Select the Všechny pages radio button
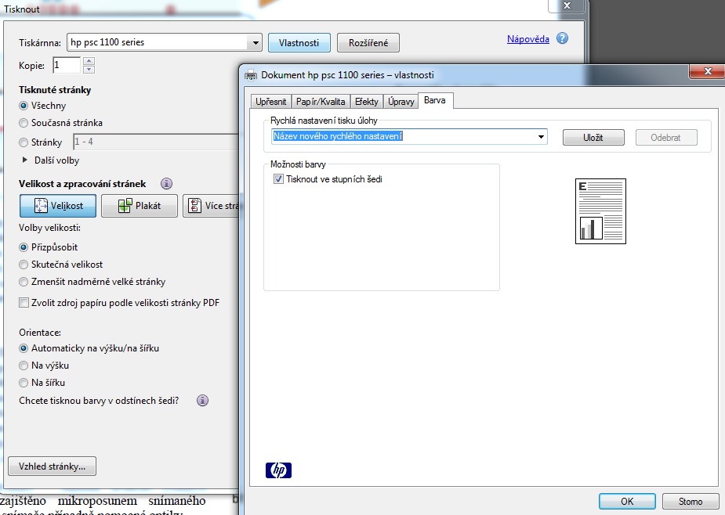Viewport: 725px width, 515px height. pos(23,106)
